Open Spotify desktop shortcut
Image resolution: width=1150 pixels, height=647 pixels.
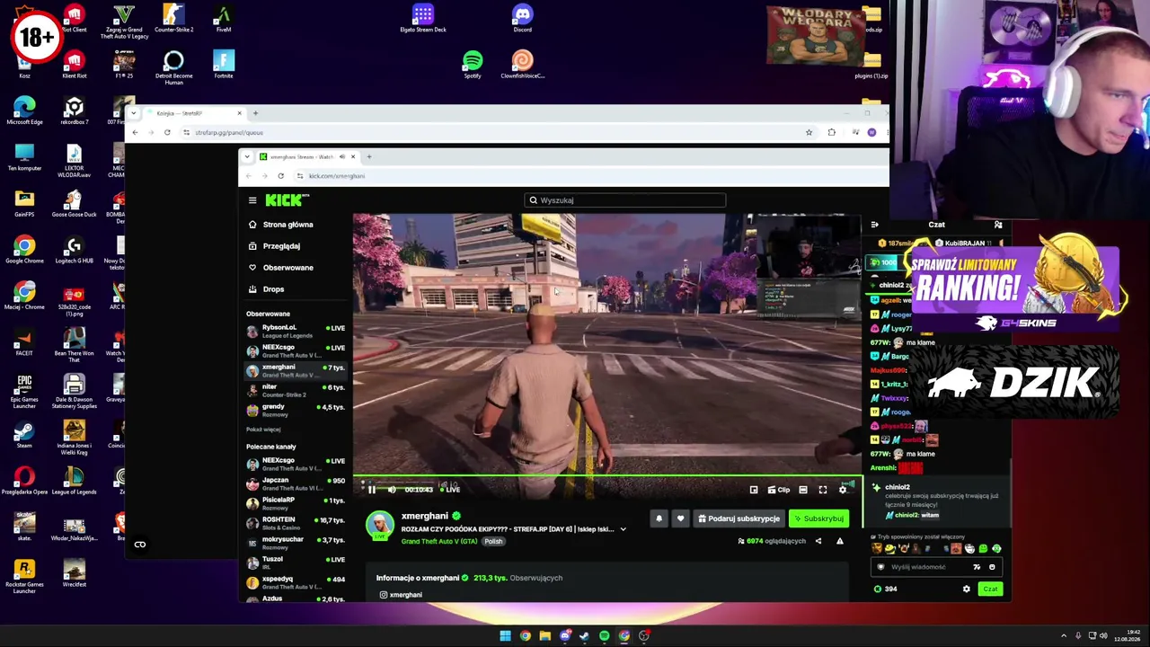tap(473, 65)
